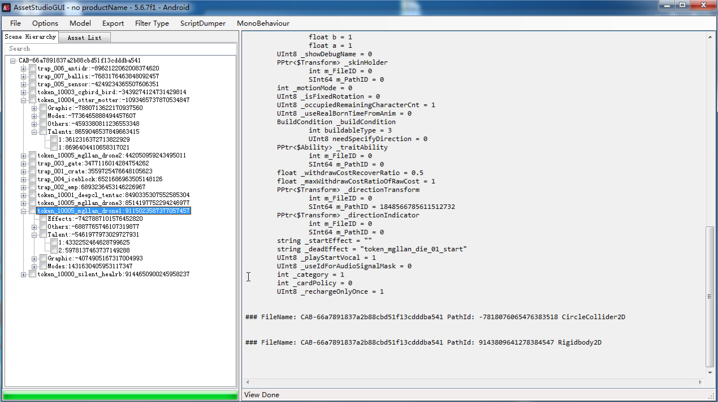Collapse the token_10005_mgllan_drone1 node

click(23, 211)
